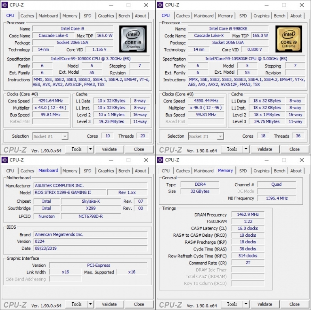The height and width of the screenshot is (310, 311).
Task: Click the Threads value 36
Action: pyautogui.click(x=298, y=136)
